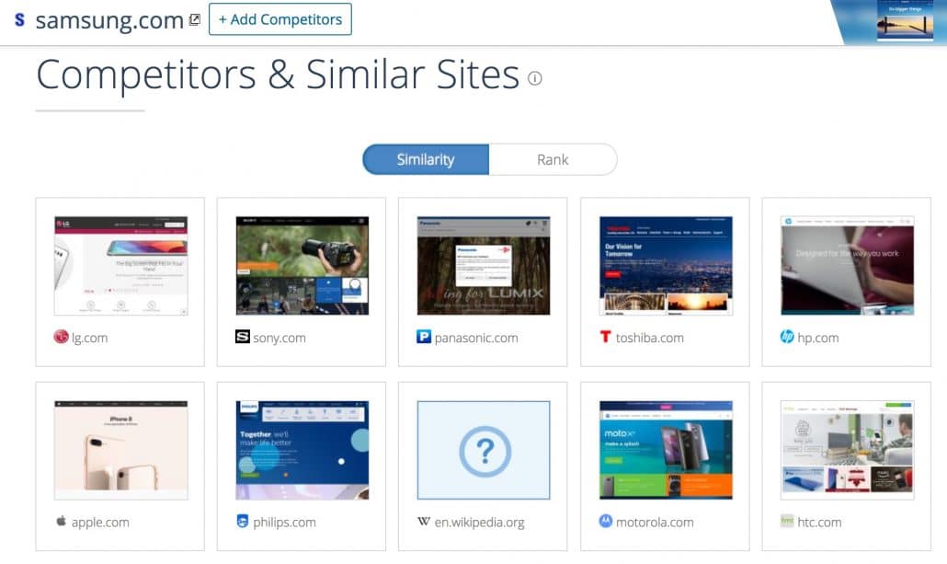Click the philips.com site thumbnail
Screen dimensions: 947x564
point(302,450)
